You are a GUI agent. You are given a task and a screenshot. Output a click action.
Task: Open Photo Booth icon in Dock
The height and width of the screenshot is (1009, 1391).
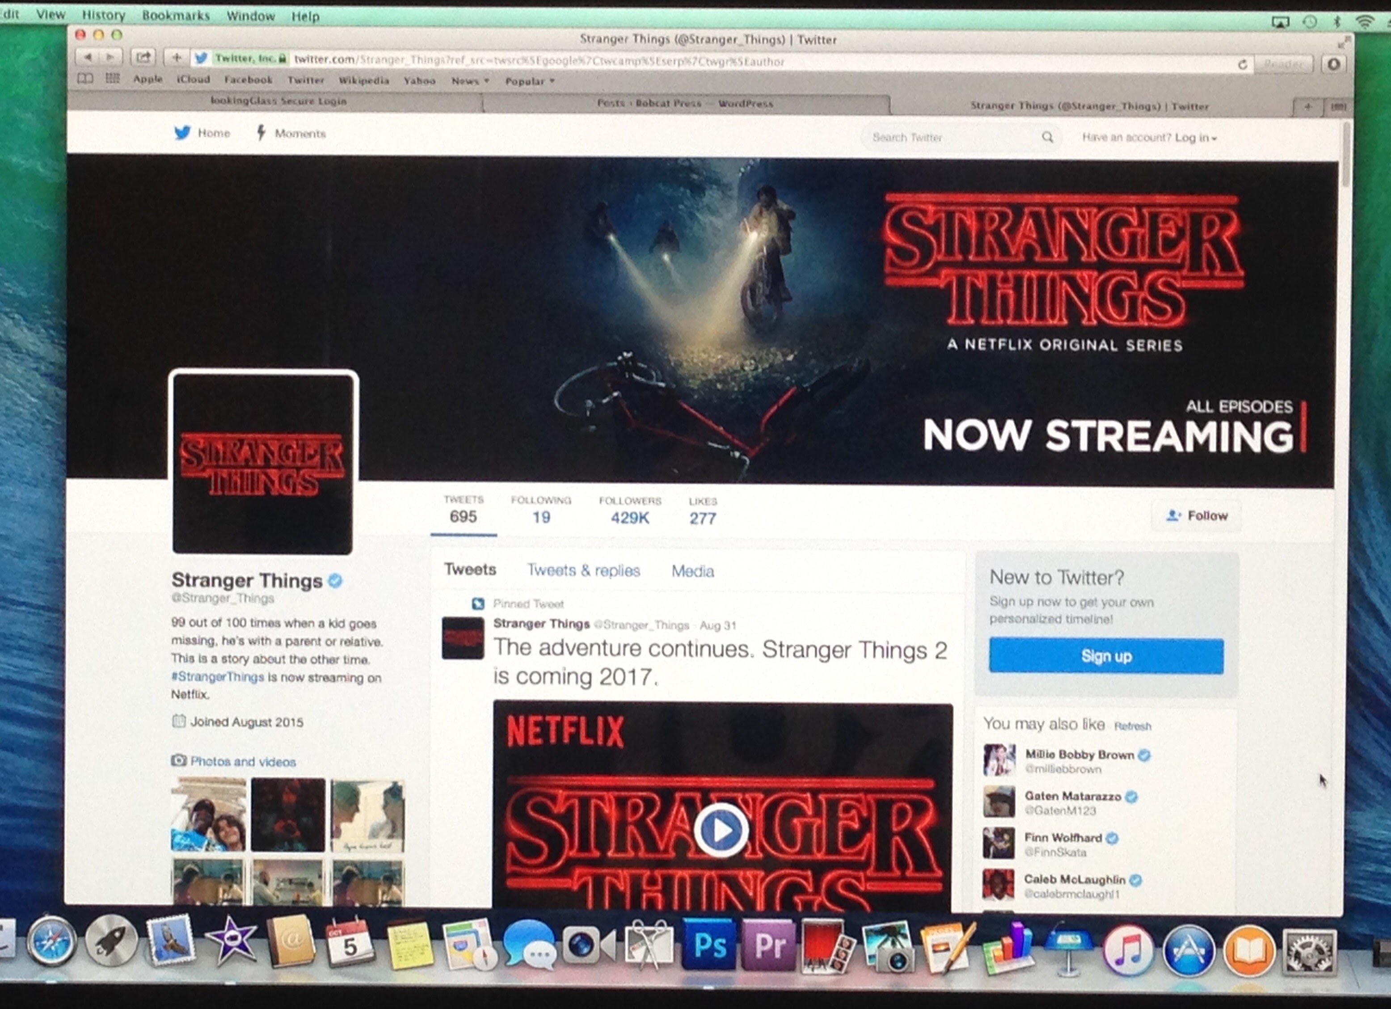[827, 946]
